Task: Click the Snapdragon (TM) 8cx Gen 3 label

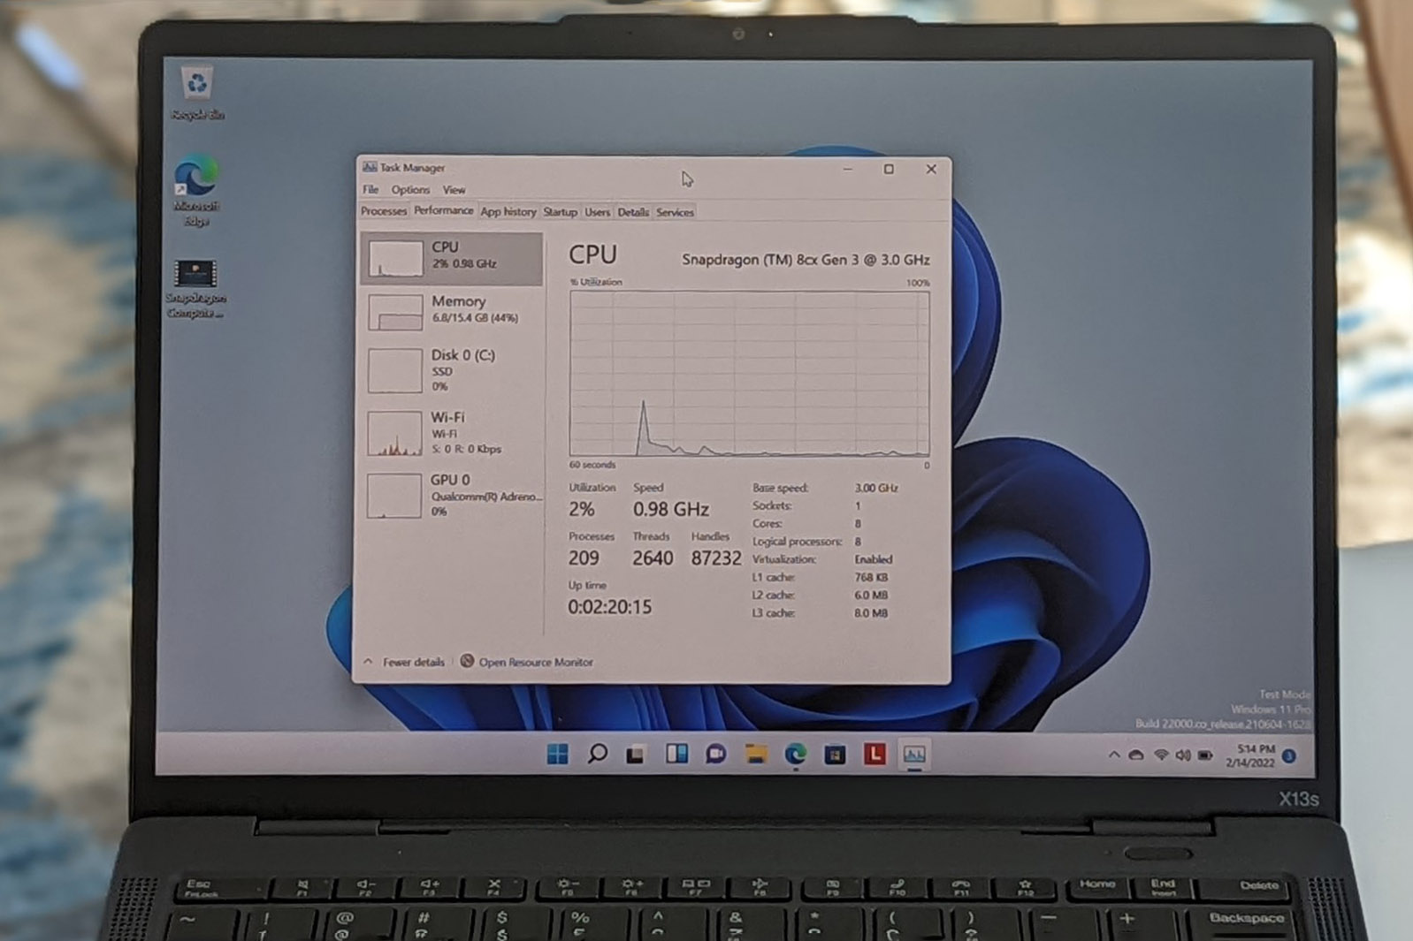Action: coord(806,260)
